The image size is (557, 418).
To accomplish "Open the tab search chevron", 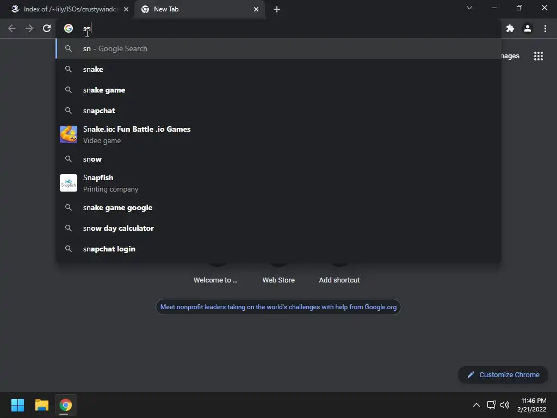I will tap(469, 8).
